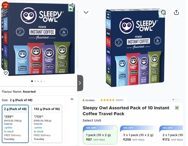Tap the upload share icon at top right

176,12
